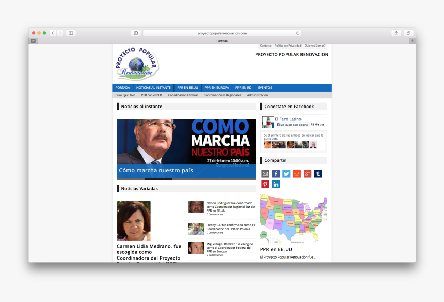Open the PORTADA menu item
The height and width of the screenshot is (302, 444).
click(x=122, y=87)
